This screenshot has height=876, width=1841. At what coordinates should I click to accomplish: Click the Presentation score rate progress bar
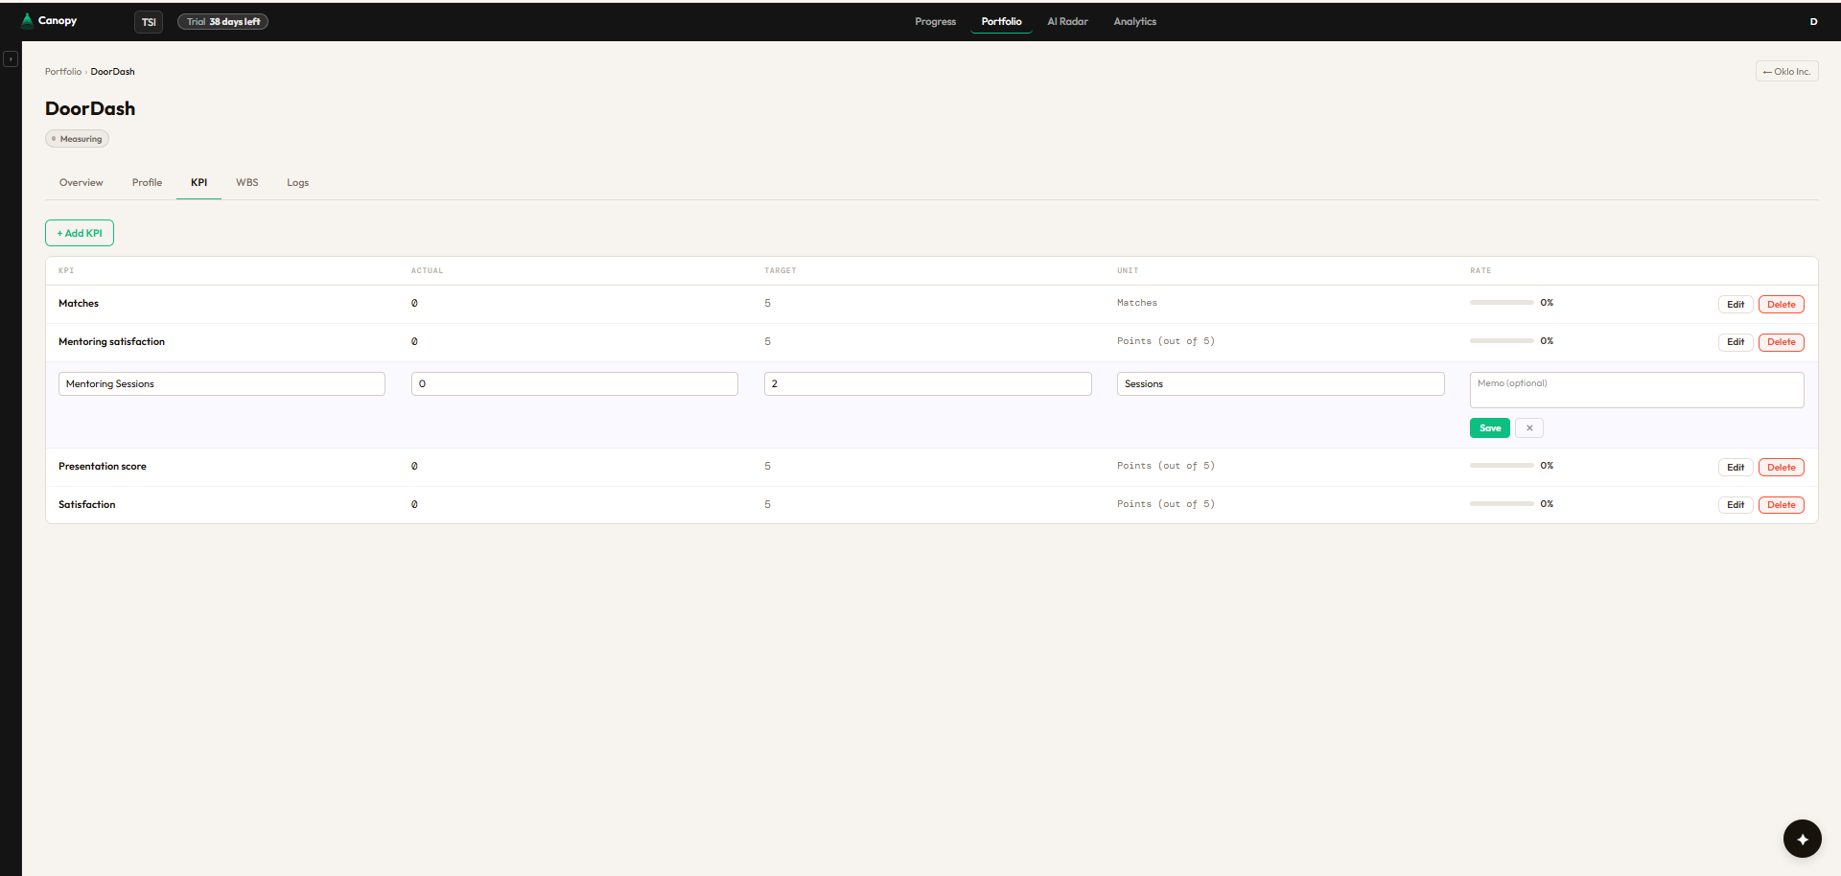tap(1502, 466)
